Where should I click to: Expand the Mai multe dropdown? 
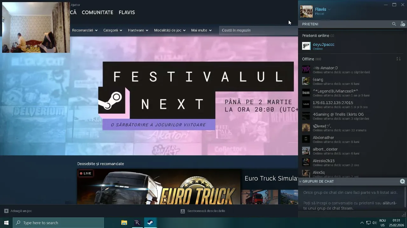click(x=201, y=30)
